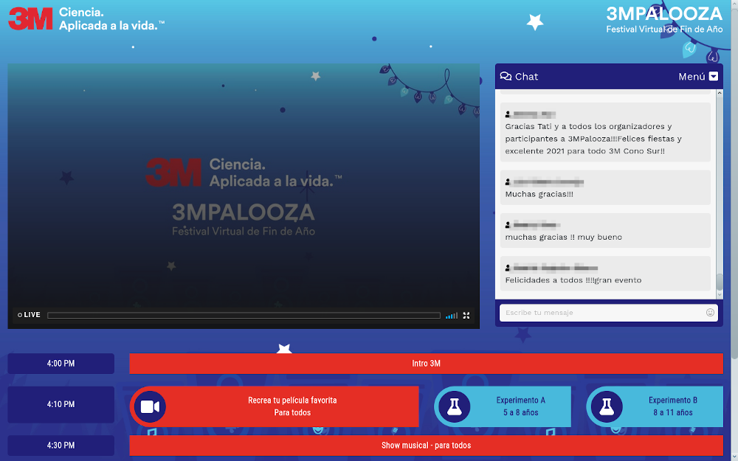The width and height of the screenshot is (738, 461).
Task: Open the emoji picker in chat
Action: [710, 312]
